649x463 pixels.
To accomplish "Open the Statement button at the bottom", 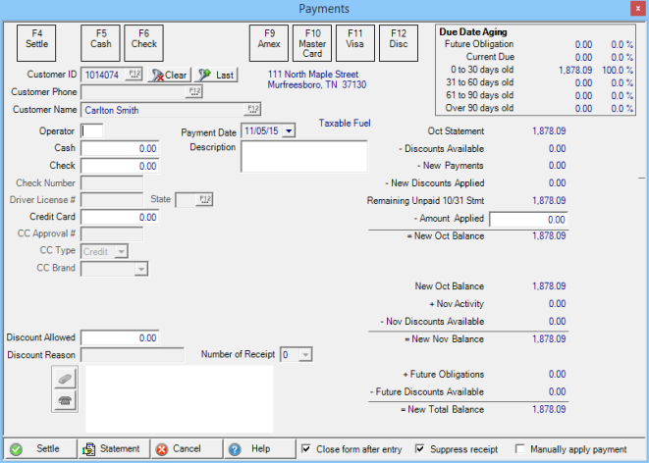I will tap(113, 448).
